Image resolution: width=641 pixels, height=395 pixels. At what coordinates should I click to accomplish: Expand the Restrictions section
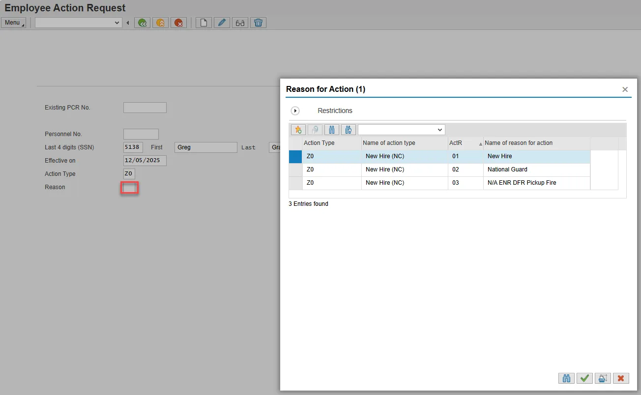pyautogui.click(x=295, y=111)
